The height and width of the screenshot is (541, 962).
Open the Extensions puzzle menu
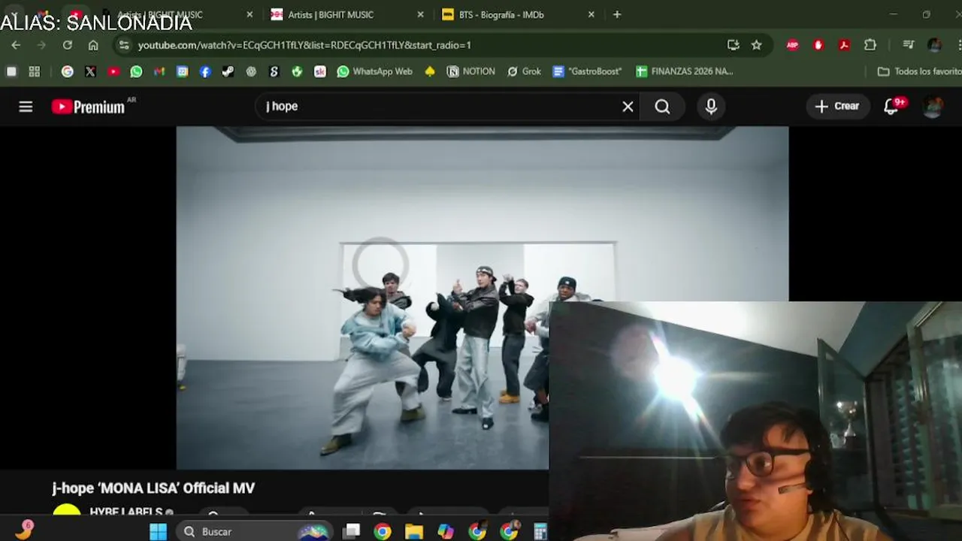[x=870, y=45]
